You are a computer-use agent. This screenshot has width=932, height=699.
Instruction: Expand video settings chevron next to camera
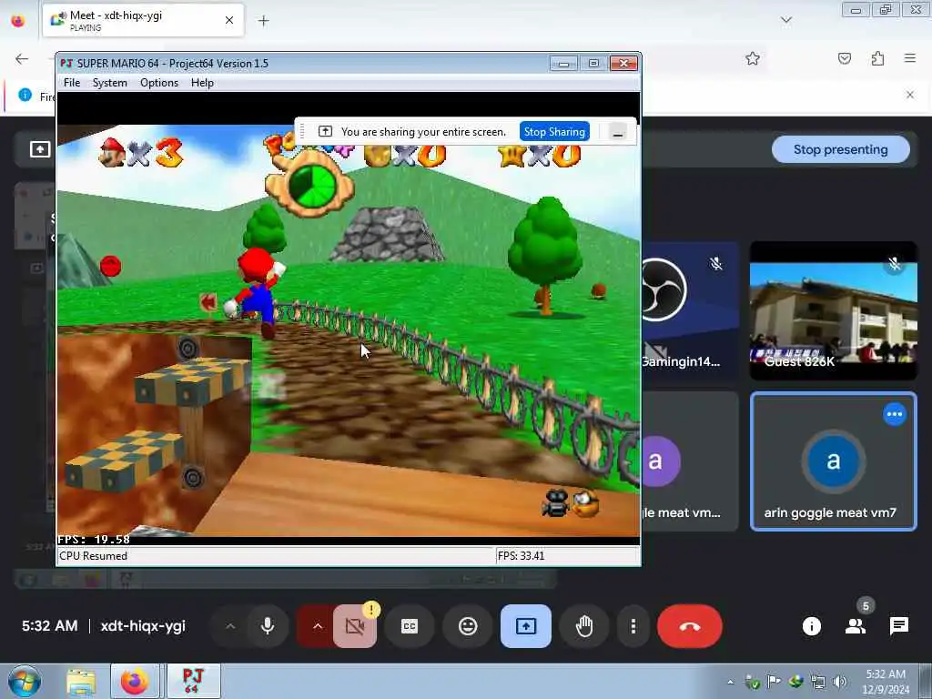click(x=318, y=626)
